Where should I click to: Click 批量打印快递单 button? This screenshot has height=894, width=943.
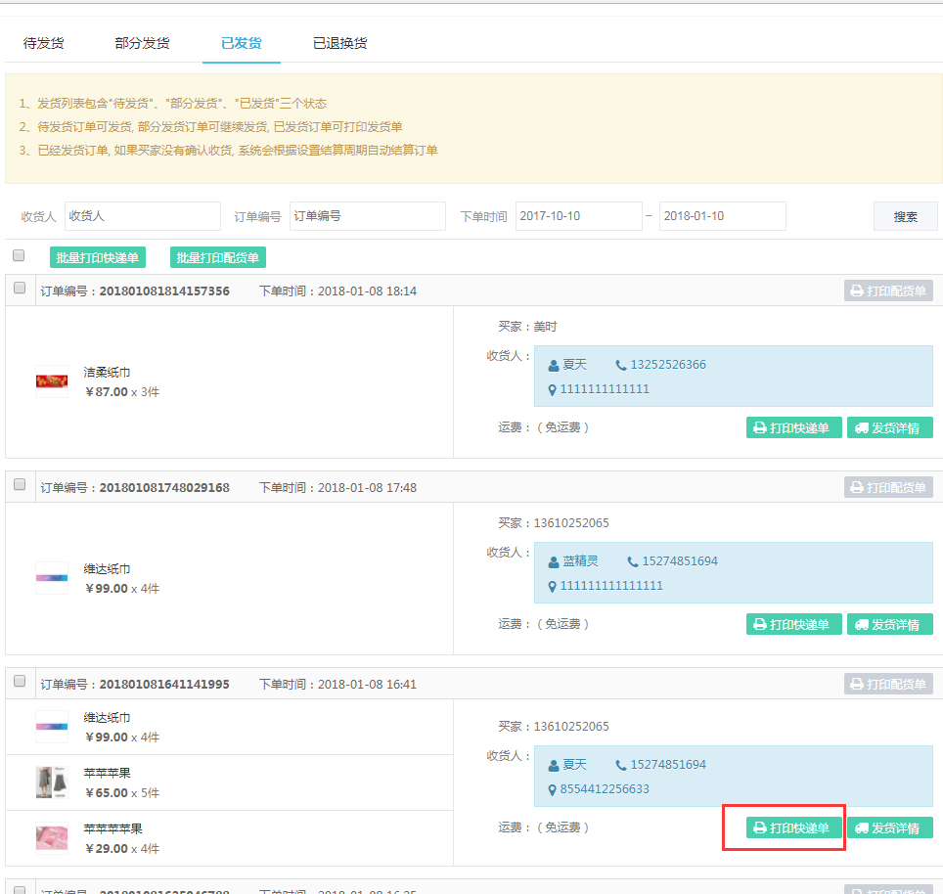click(x=97, y=257)
